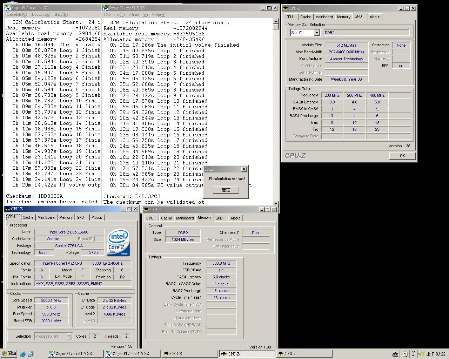This screenshot has width=449, height=359.
Task: Click OK in the CPU-Z SPD window
Action: point(402,156)
